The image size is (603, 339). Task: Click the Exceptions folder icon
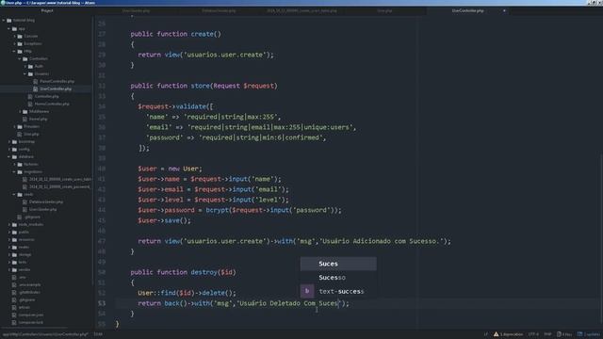coord(20,44)
